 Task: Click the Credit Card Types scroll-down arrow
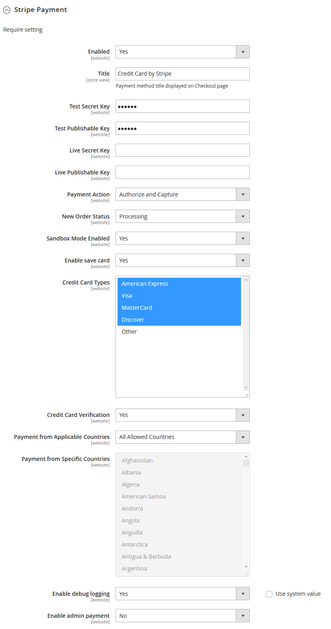pyautogui.click(x=246, y=388)
